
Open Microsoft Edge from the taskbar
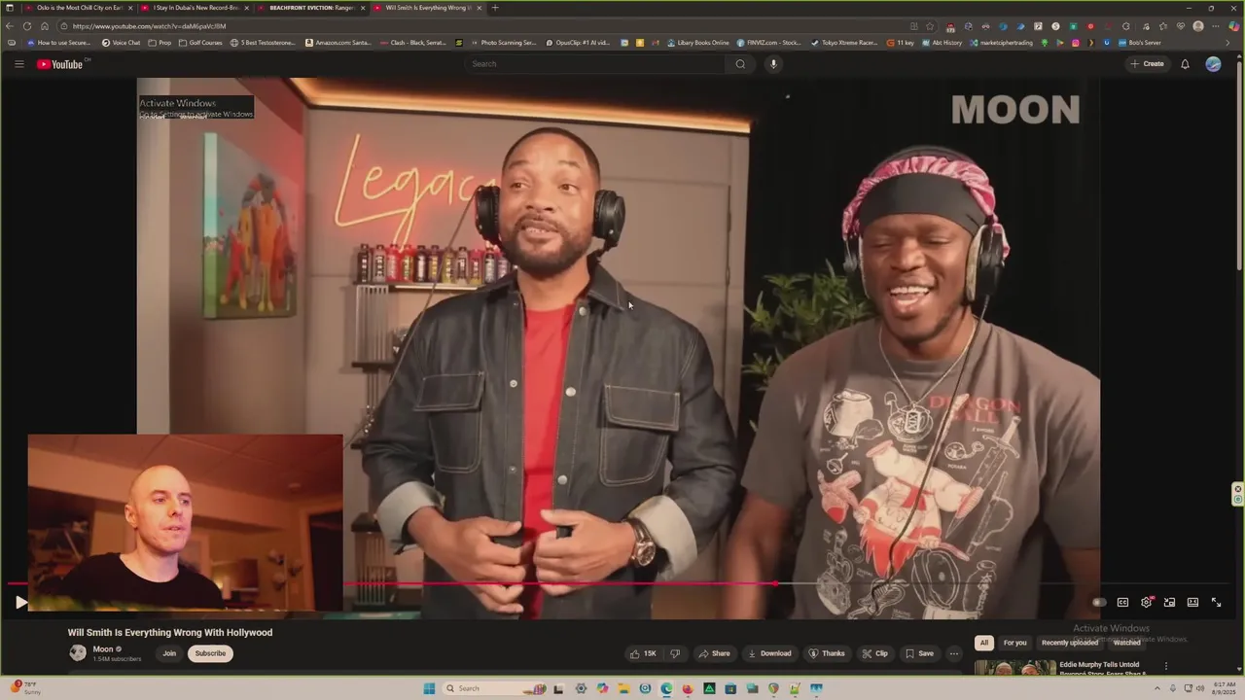[666, 689]
